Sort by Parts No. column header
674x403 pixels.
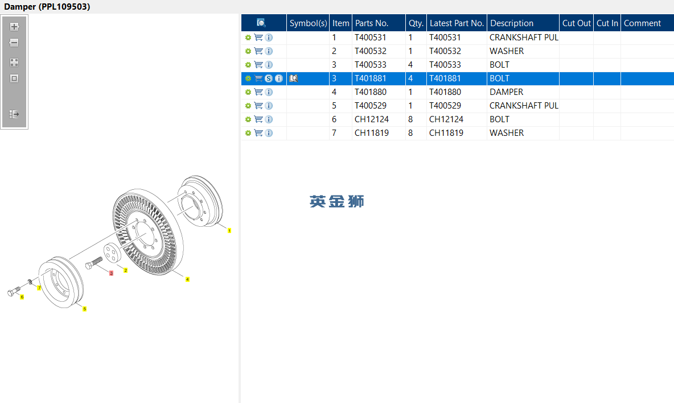pyautogui.click(x=371, y=23)
